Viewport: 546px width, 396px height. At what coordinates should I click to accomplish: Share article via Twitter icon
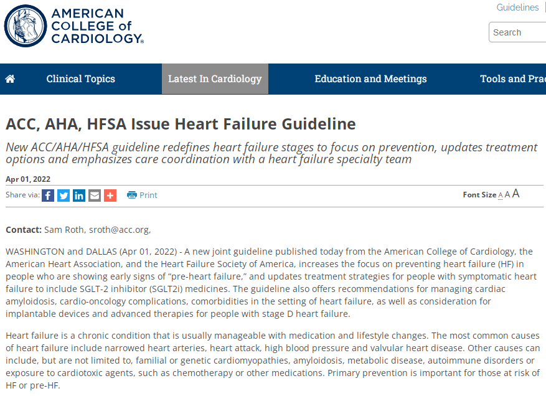(64, 196)
